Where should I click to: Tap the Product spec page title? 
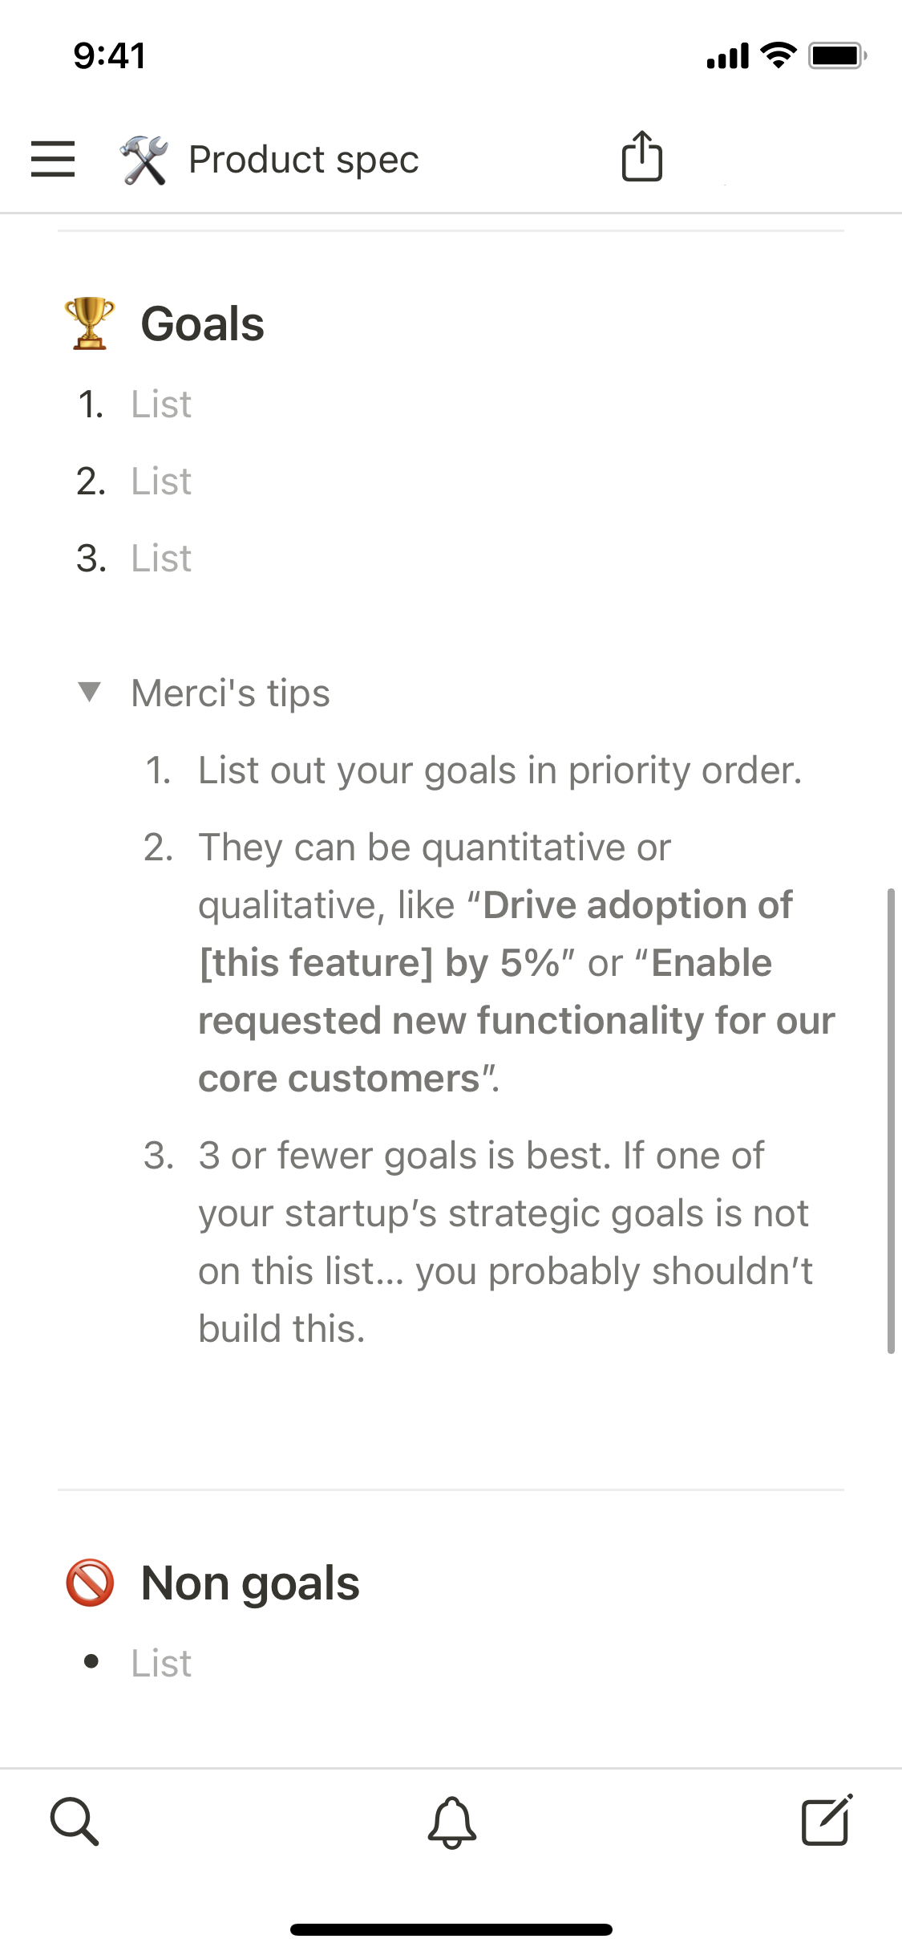pos(303,160)
